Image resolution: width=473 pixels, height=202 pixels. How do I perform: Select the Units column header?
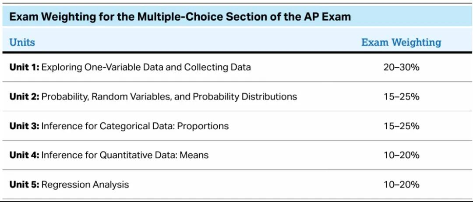coord(22,42)
